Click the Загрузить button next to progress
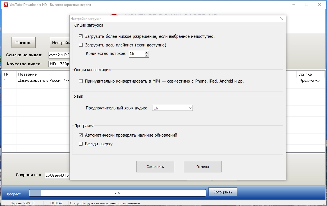This screenshot has height=206, width=327. point(223,192)
